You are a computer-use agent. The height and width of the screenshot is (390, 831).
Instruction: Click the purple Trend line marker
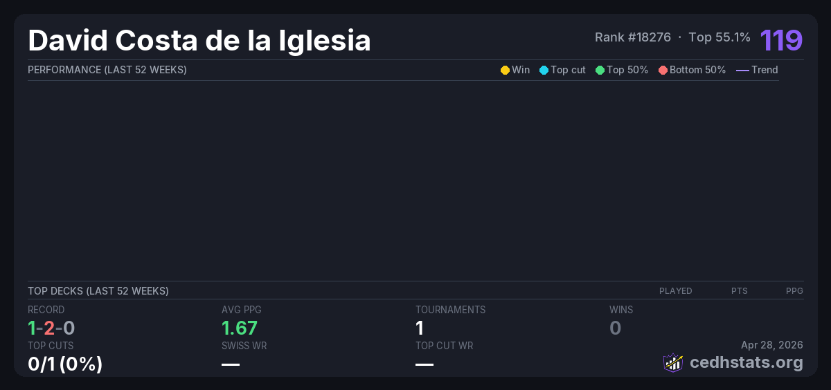click(x=742, y=70)
